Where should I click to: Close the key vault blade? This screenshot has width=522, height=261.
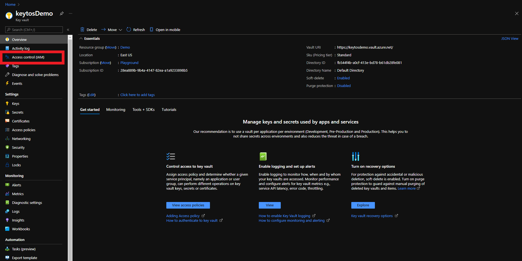(517, 13)
